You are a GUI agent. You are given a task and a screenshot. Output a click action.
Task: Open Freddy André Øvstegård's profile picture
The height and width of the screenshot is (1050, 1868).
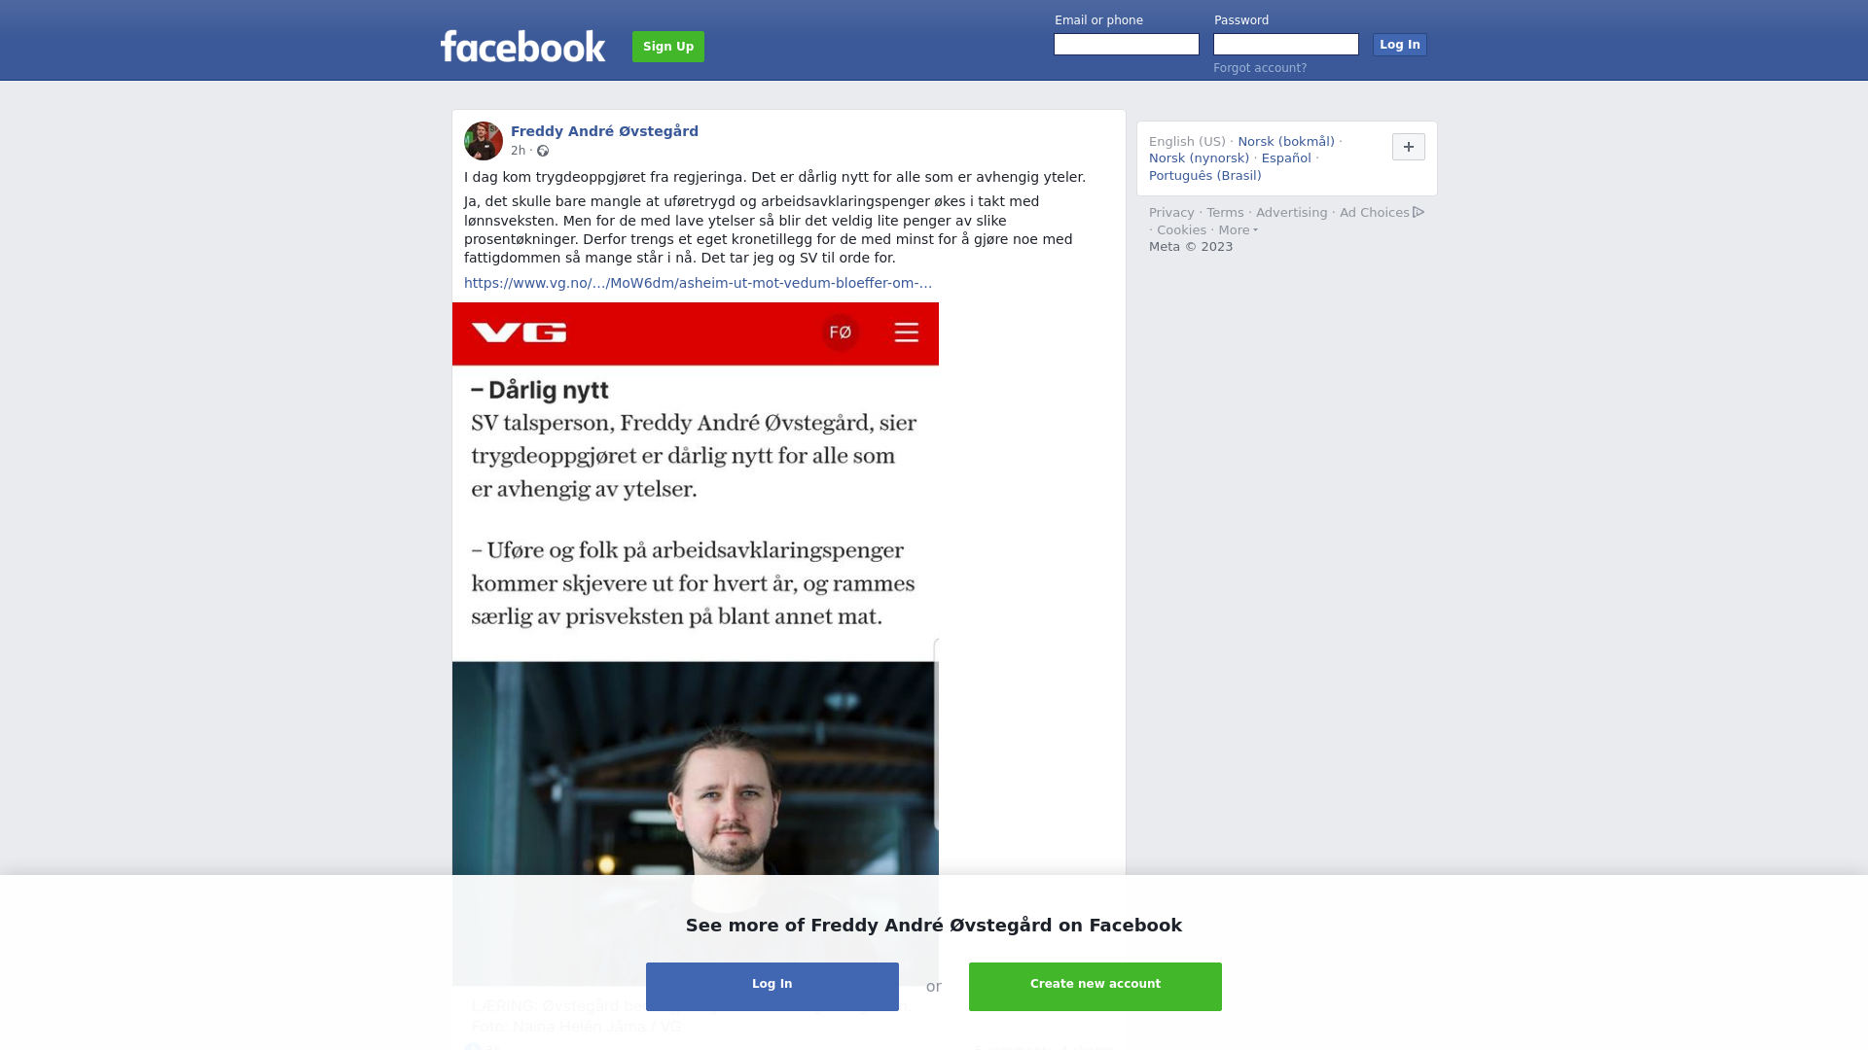pos(484,141)
